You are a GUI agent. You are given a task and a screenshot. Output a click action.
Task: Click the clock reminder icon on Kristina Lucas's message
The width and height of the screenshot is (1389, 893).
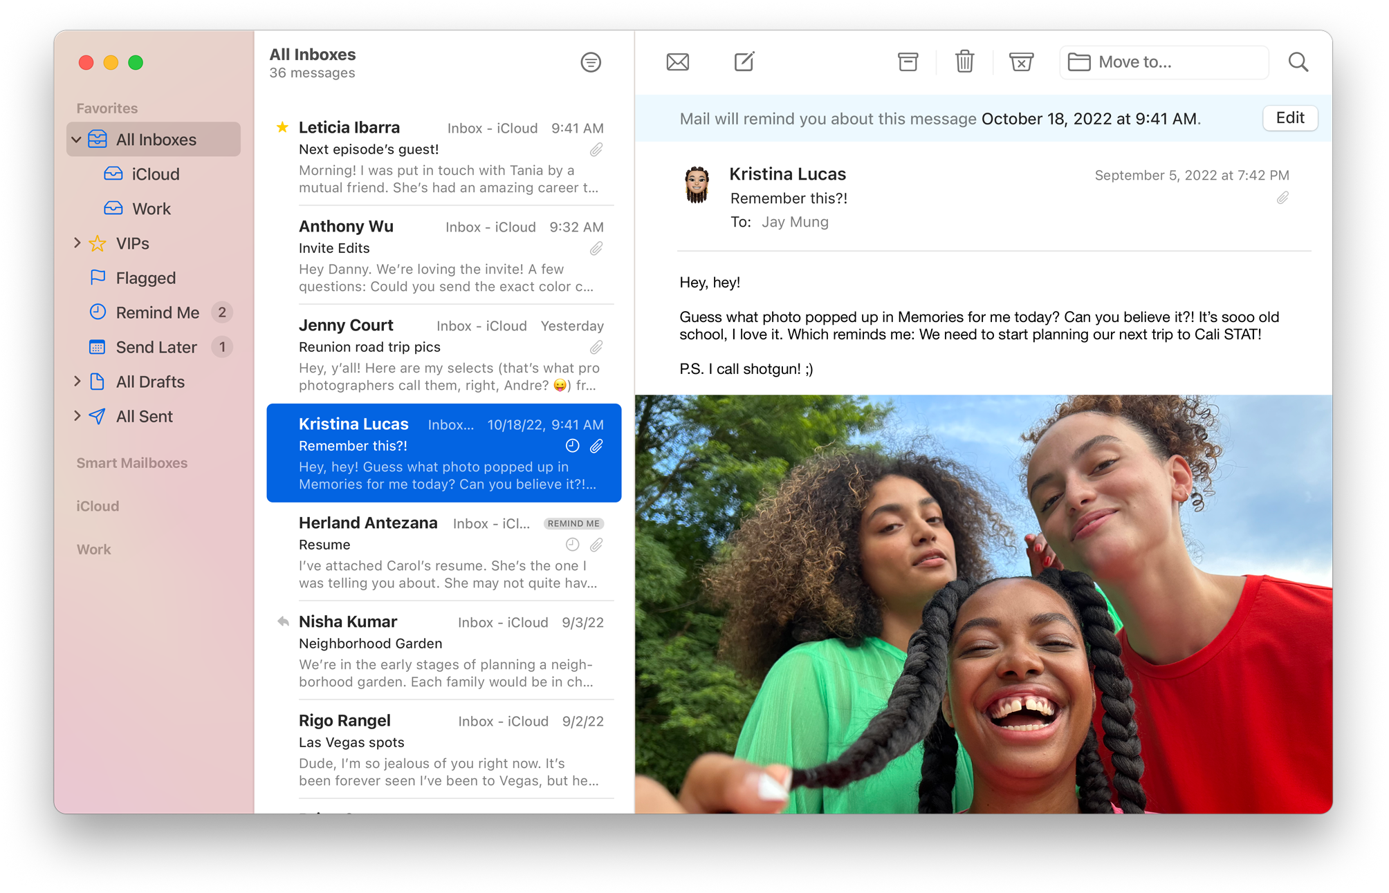coord(571,446)
